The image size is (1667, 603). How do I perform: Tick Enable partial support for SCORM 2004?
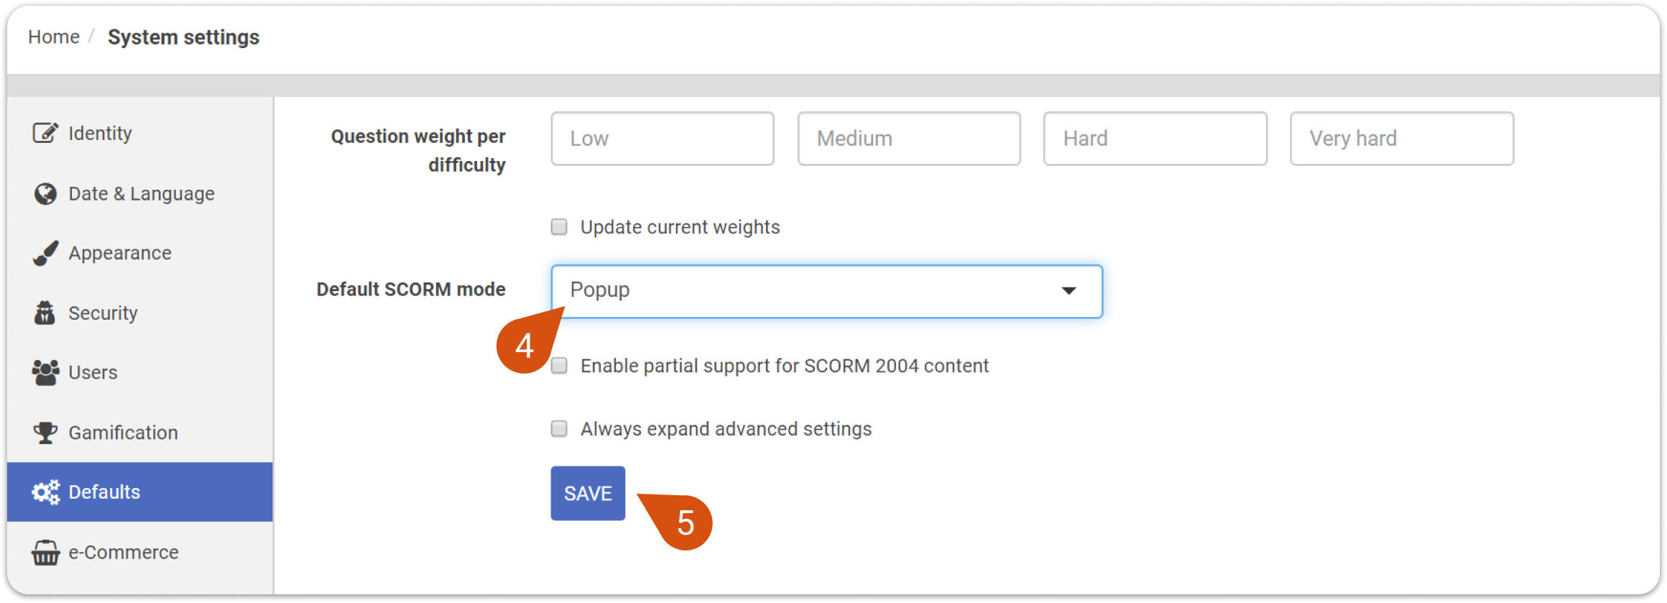click(x=559, y=366)
